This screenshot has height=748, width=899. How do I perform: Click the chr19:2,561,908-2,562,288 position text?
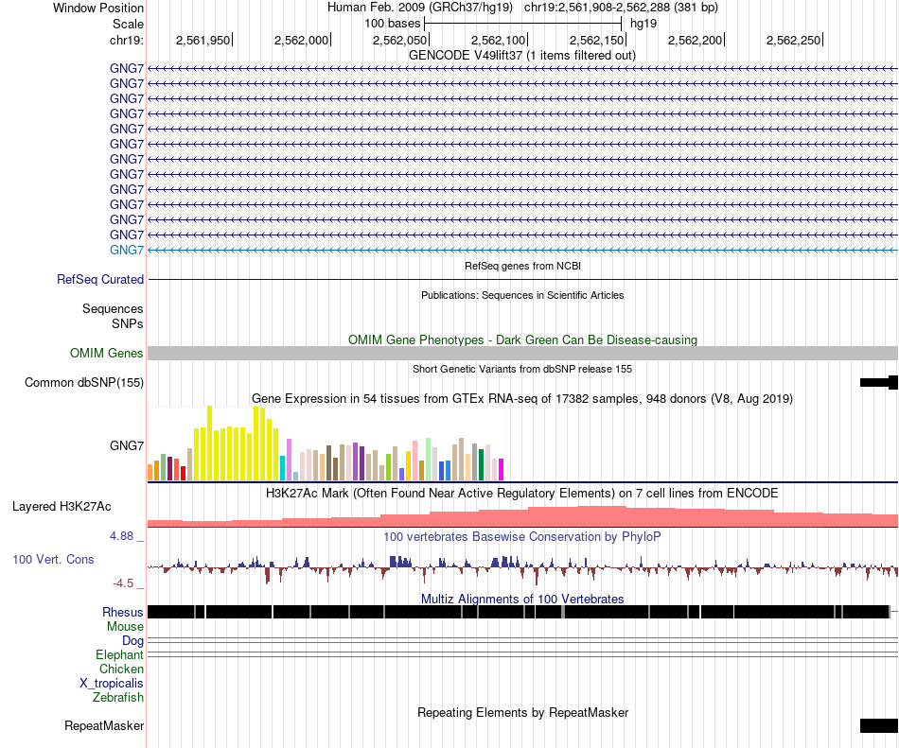[621, 8]
